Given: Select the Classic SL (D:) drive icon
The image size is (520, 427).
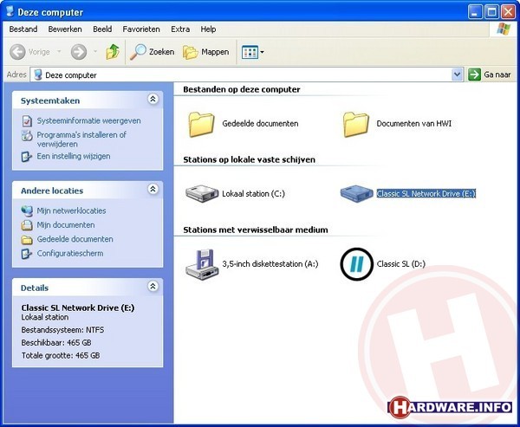Looking at the screenshot, I should [356, 264].
